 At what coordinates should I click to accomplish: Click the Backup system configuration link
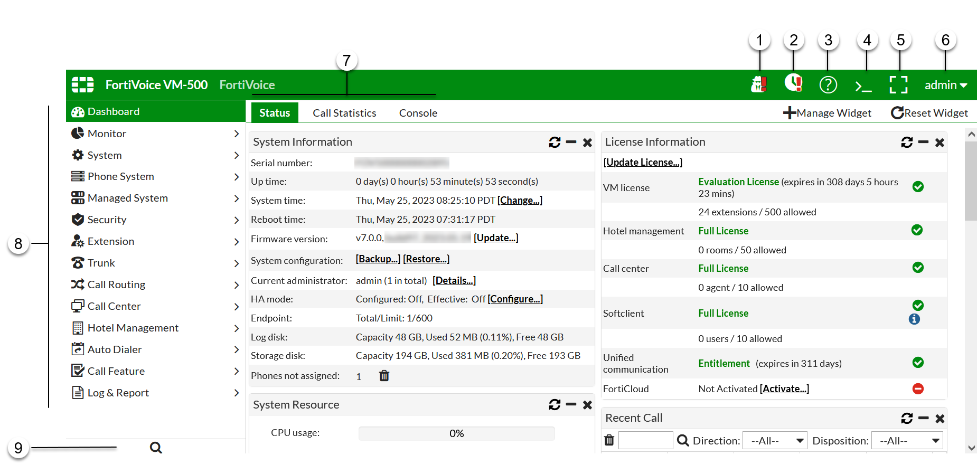tap(378, 259)
